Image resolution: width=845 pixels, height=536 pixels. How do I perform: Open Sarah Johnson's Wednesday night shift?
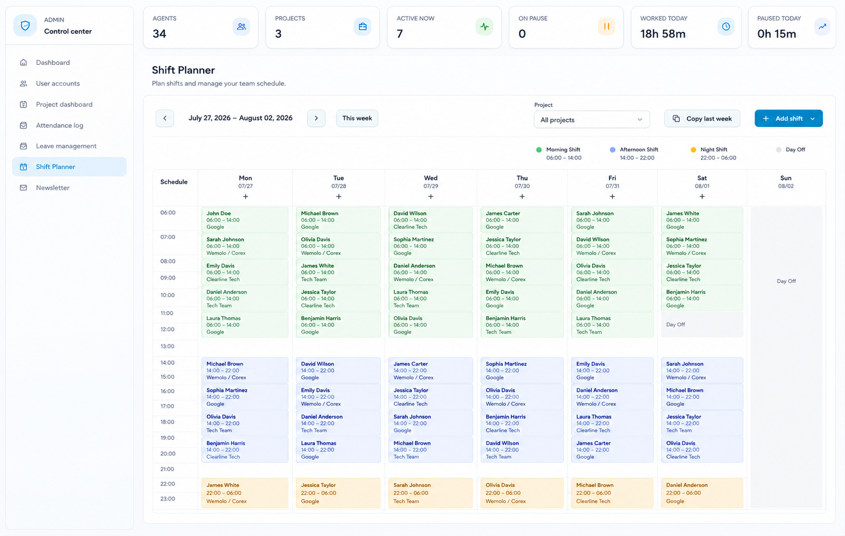click(x=431, y=493)
